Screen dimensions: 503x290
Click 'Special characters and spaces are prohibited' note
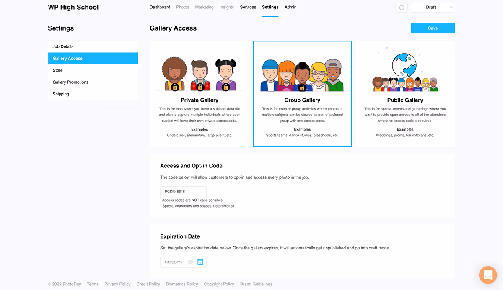point(197,206)
